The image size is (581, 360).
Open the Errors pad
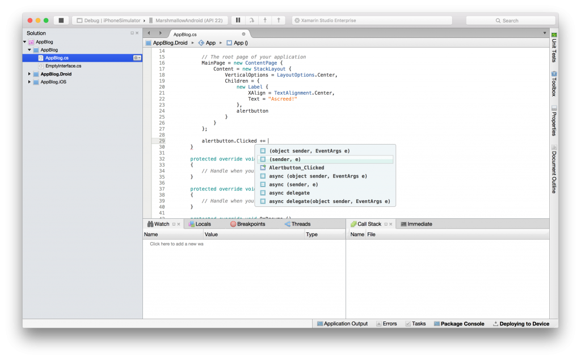[386, 324]
